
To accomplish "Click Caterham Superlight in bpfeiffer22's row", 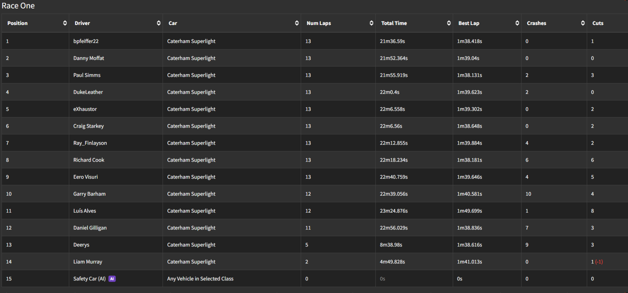I will coord(191,41).
